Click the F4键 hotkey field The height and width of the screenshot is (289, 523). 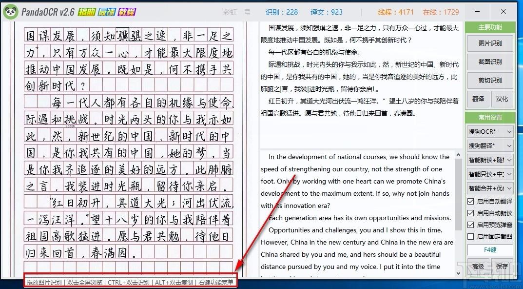[490, 249]
